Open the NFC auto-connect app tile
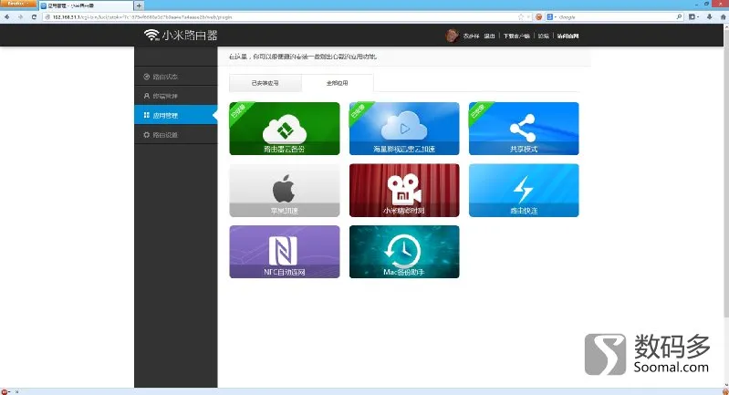This screenshot has height=395, width=729. tap(285, 252)
